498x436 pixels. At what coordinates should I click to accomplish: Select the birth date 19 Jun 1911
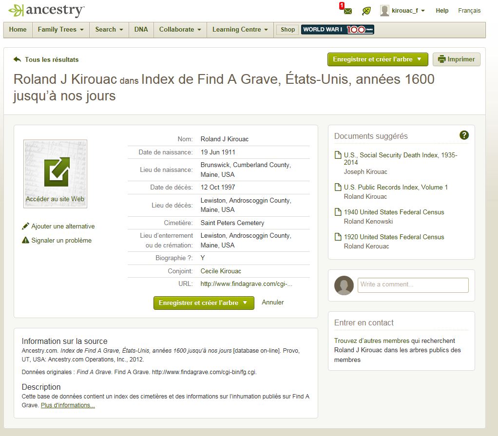tap(218, 152)
